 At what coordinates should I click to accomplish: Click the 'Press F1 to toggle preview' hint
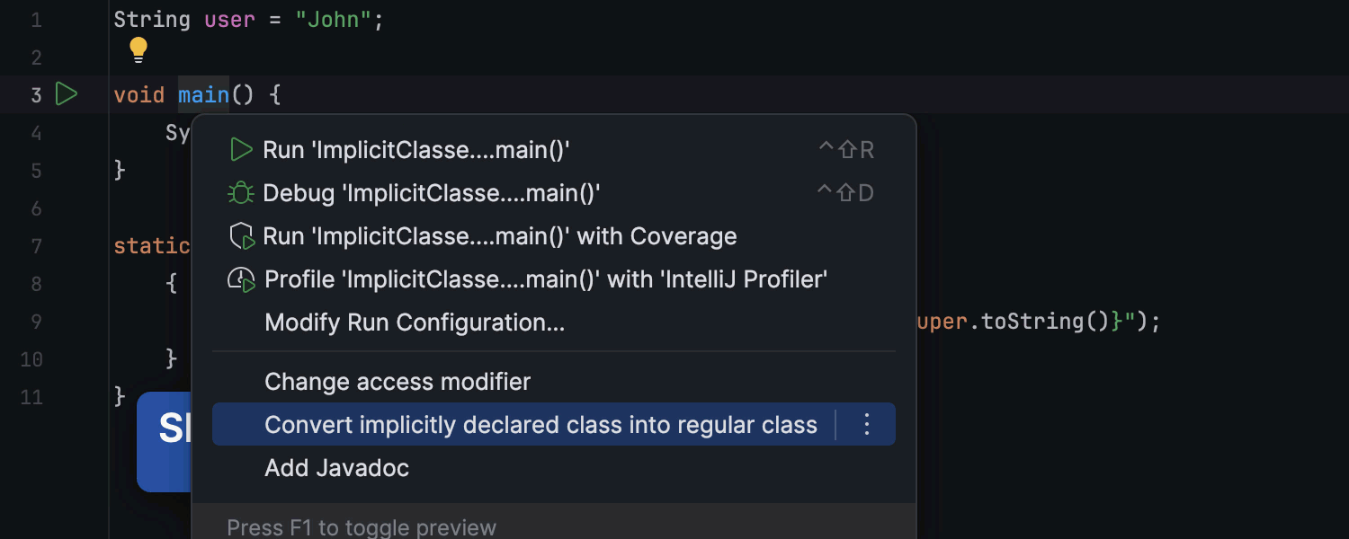tap(362, 527)
